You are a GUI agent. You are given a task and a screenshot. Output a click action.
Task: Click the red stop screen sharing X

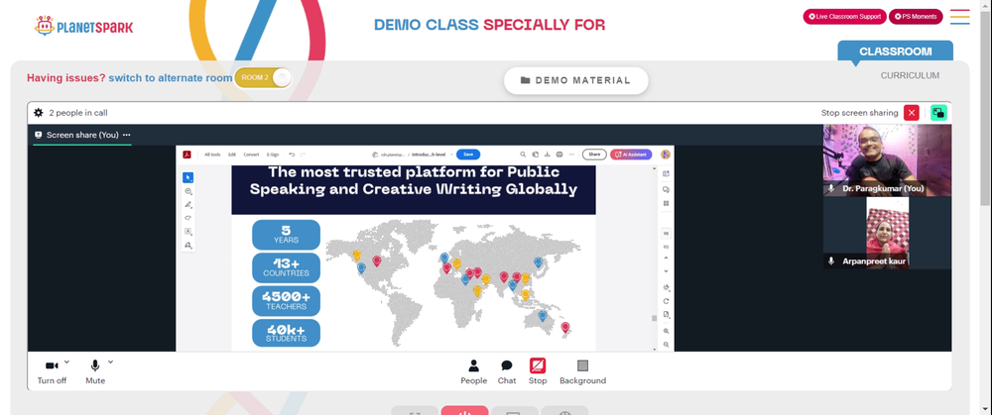click(911, 113)
